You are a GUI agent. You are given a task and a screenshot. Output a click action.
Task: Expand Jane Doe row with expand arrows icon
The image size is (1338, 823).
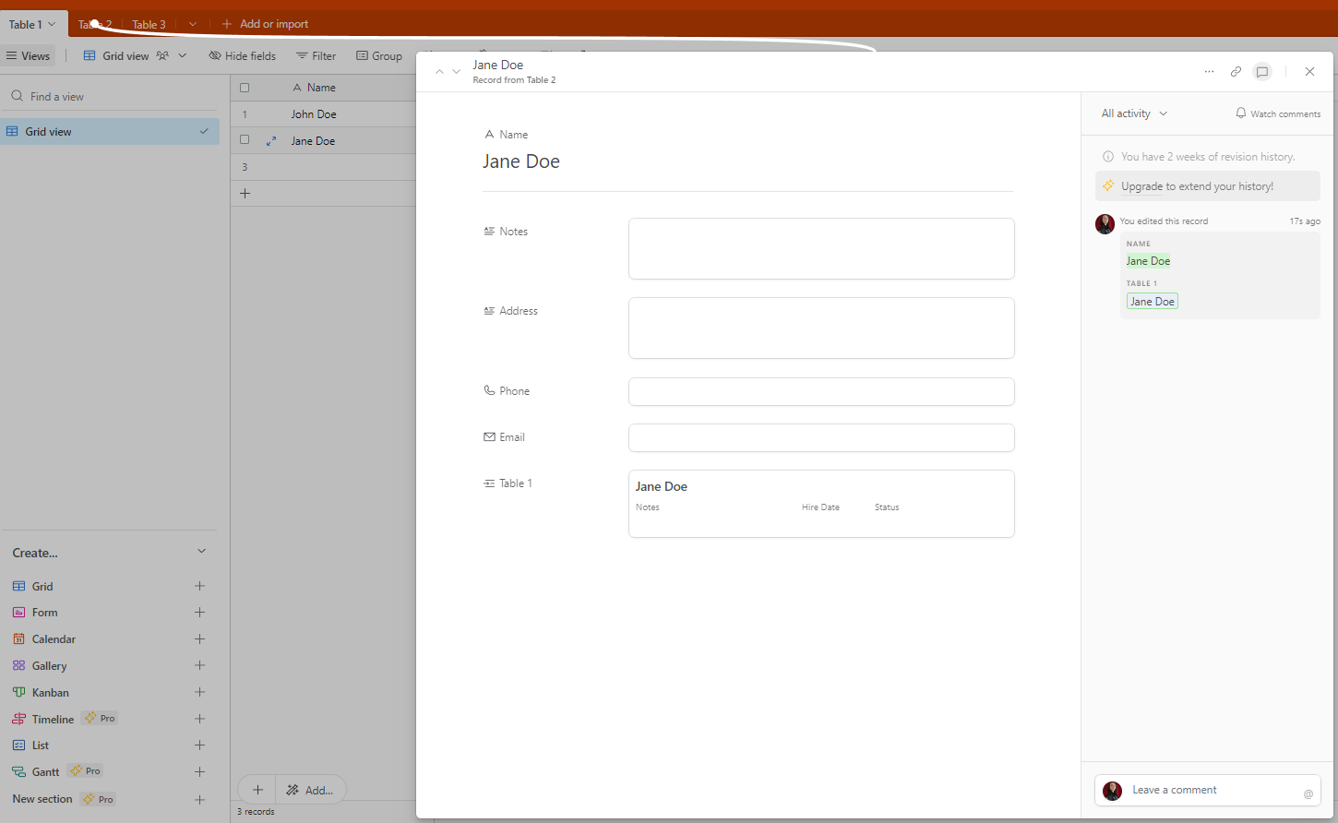(271, 141)
